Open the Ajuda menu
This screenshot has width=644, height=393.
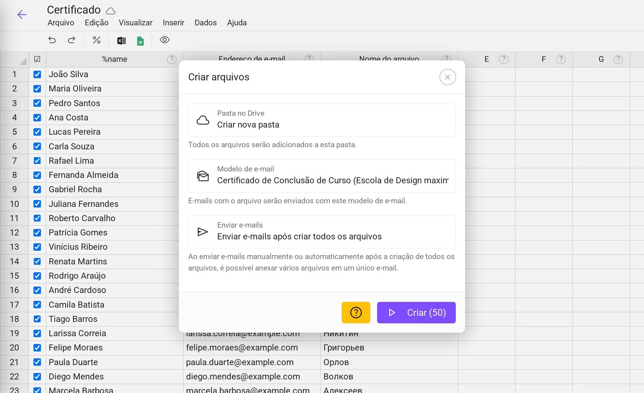pos(237,23)
